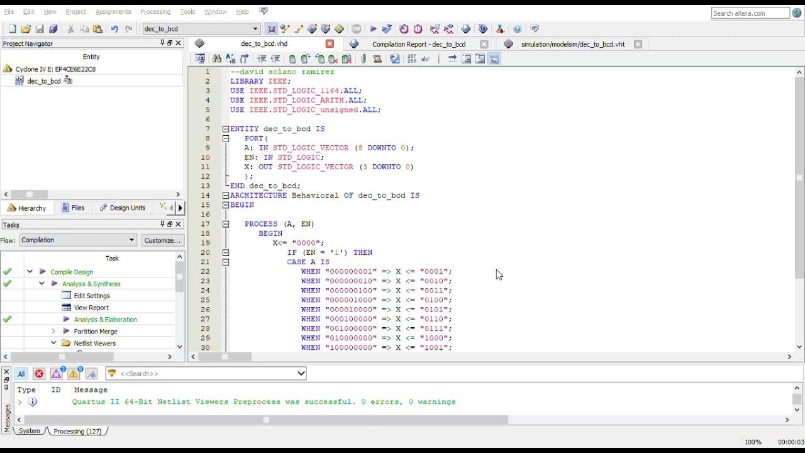This screenshot has width=805, height=453.
Task: Toggle error messages filter red X
Action: (39, 374)
